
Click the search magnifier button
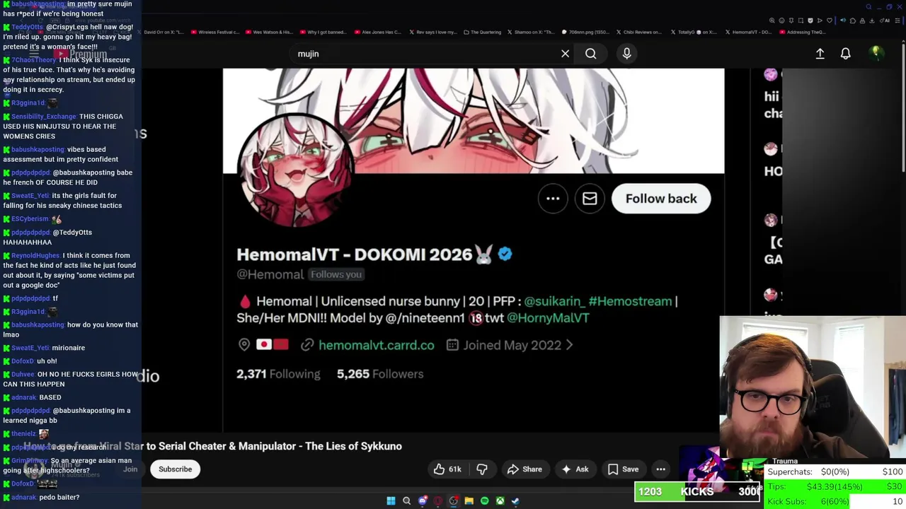(x=590, y=54)
